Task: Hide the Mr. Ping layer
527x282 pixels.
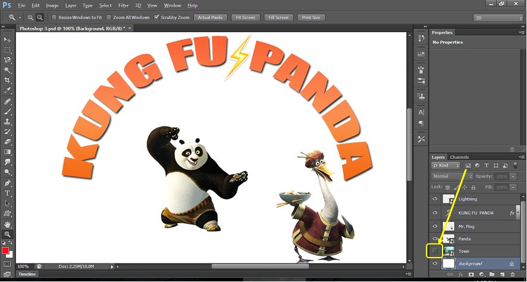Action: click(435, 226)
